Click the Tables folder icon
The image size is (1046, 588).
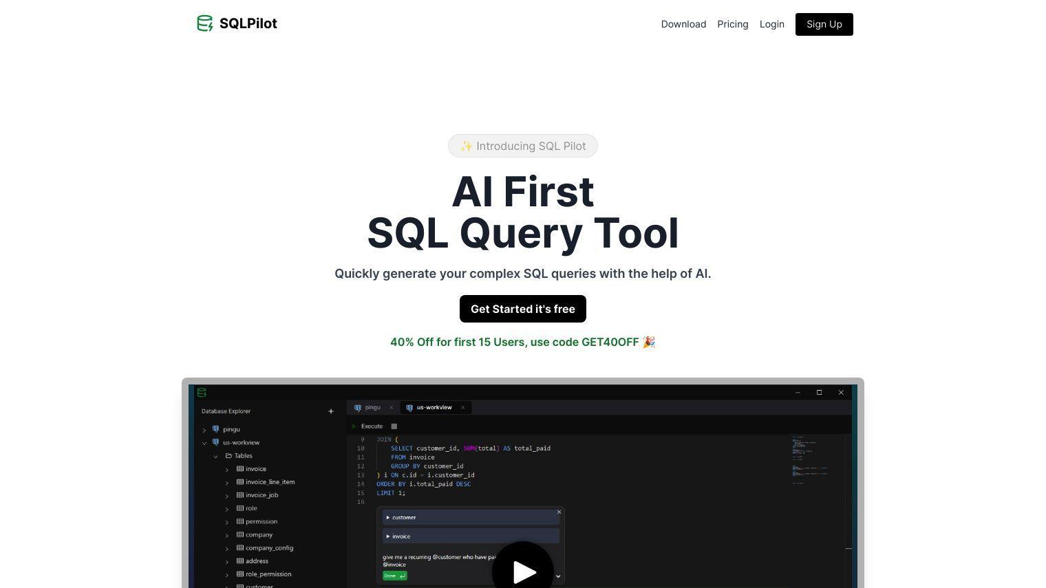(x=228, y=455)
